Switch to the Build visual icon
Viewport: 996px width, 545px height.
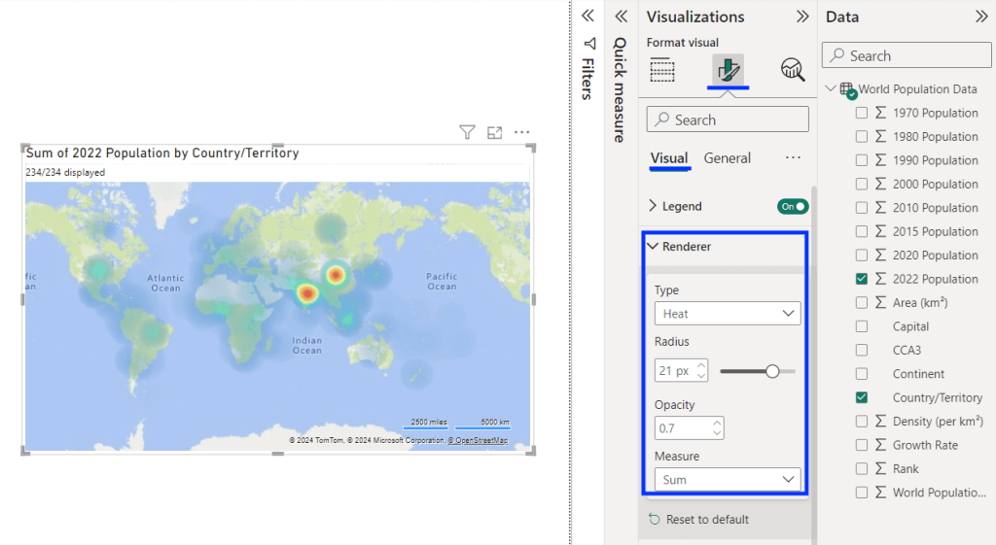point(662,69)
